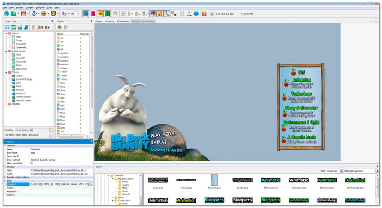Image resolution: width=382 pixels, height=208 pixels.
Task: Open the Files All supported dropdown
Action: pos(377,171)
